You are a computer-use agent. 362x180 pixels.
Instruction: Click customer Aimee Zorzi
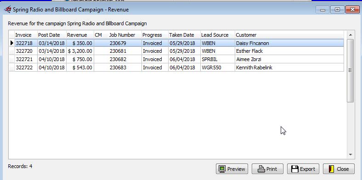[289, 59]
